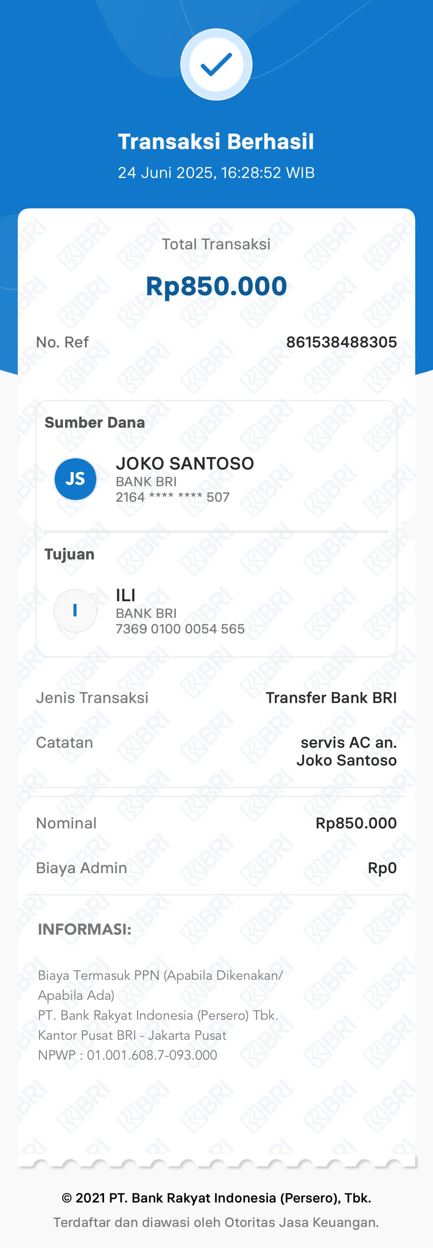Screen dimensions: 433x1248
Task: Click the reference number 861538488305
Action: tap(341, 342)
